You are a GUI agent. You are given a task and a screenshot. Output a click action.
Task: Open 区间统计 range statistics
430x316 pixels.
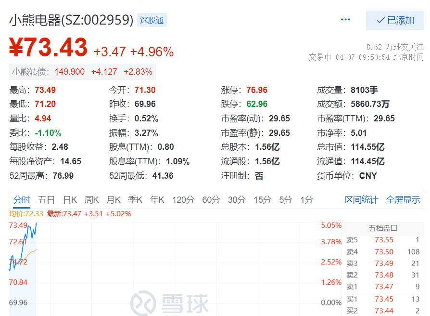361,199
